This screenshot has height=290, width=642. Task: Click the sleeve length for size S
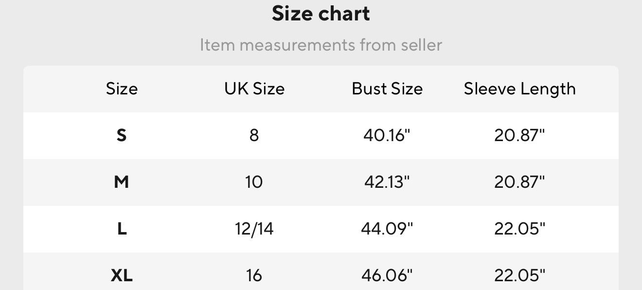pyautogui.click(x=519, y=135)
